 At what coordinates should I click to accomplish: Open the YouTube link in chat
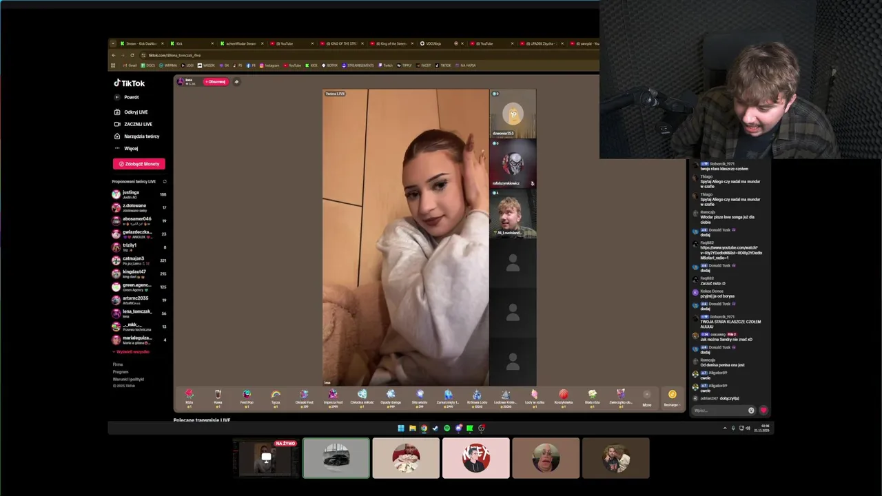[x=731, y=253]
